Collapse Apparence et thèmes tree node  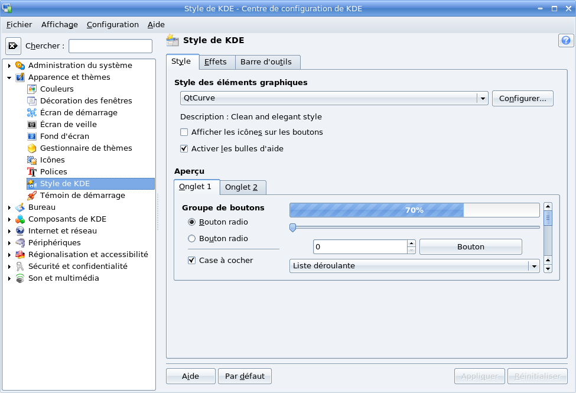point(9,77)
